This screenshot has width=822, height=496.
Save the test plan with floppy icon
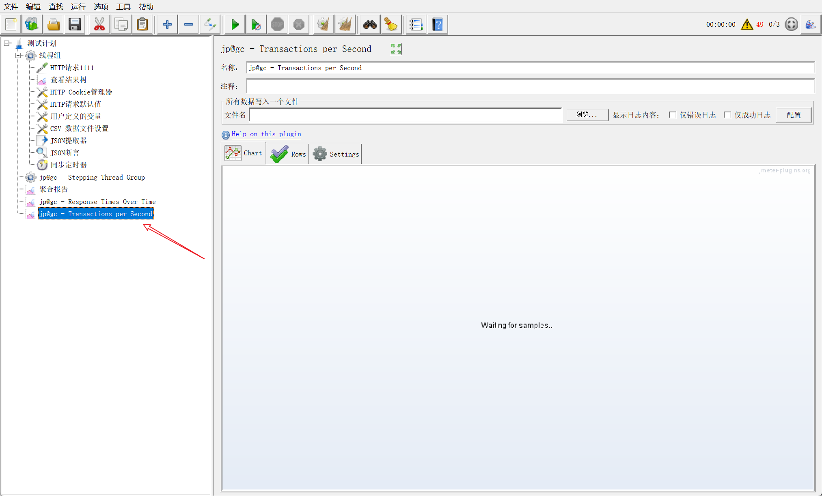coord(75,25)
